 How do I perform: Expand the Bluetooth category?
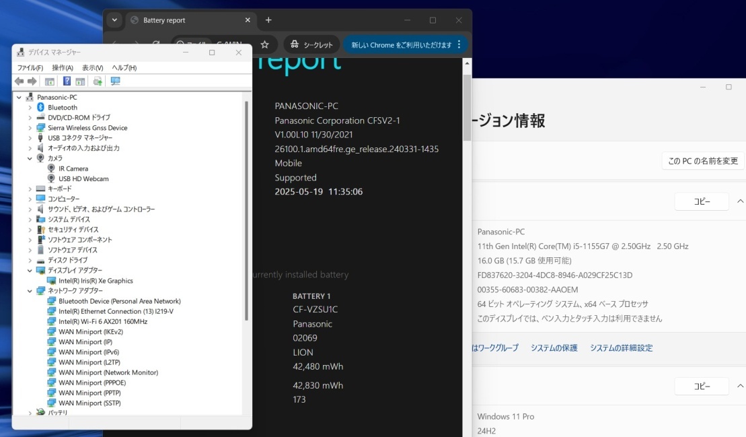pyautogui.click(x=30, y=108)
